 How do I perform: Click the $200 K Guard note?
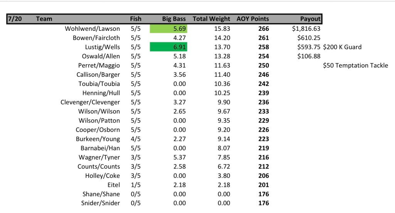pos(342,47)
